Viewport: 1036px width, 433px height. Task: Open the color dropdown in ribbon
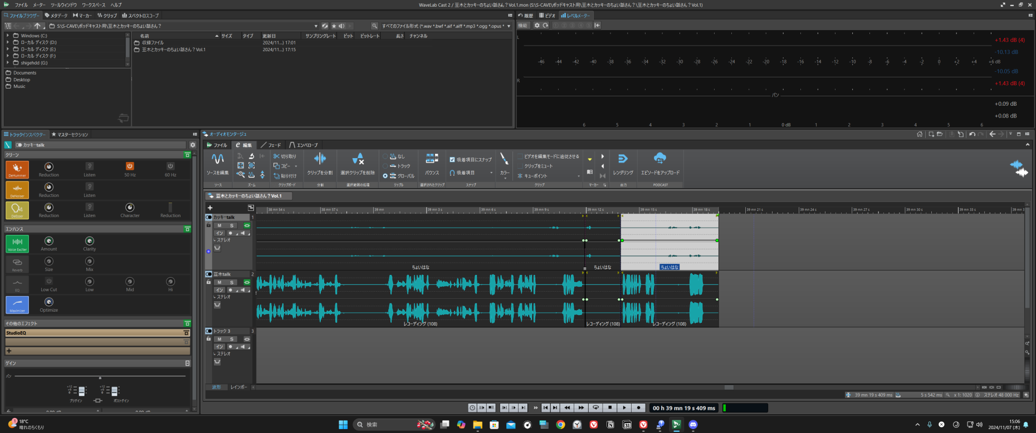point(505,178)
